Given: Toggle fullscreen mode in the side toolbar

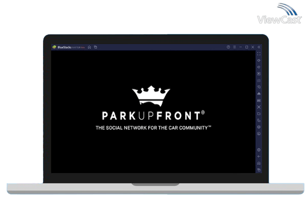Looking at the screenshot, I should [x=259, y=54].
